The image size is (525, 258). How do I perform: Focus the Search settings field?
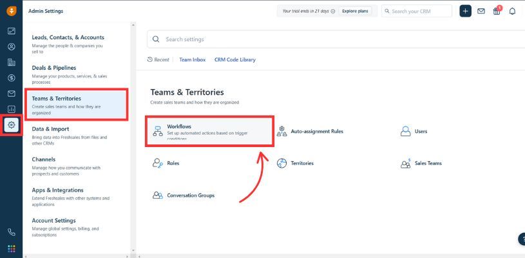click(x=336, y=39)
